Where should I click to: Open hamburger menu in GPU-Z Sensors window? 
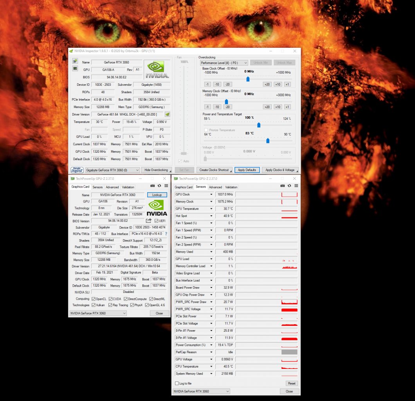point(296,186)
